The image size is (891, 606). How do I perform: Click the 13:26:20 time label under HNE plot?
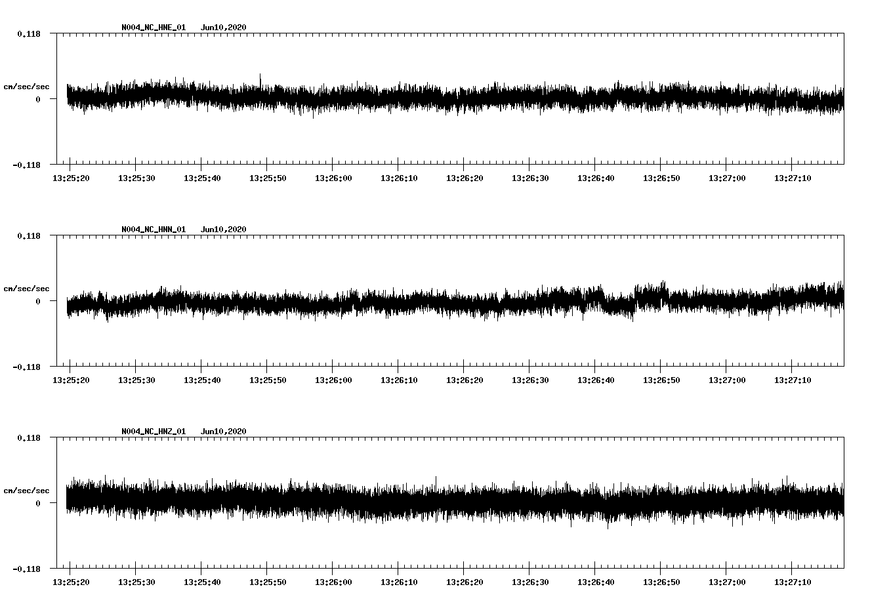[465, 178]
